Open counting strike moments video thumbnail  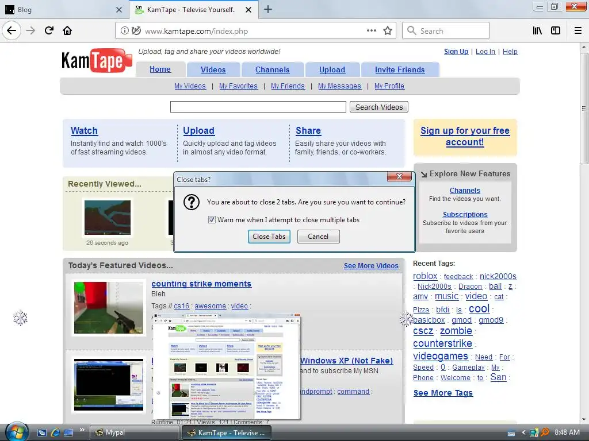tap(109, 308)
